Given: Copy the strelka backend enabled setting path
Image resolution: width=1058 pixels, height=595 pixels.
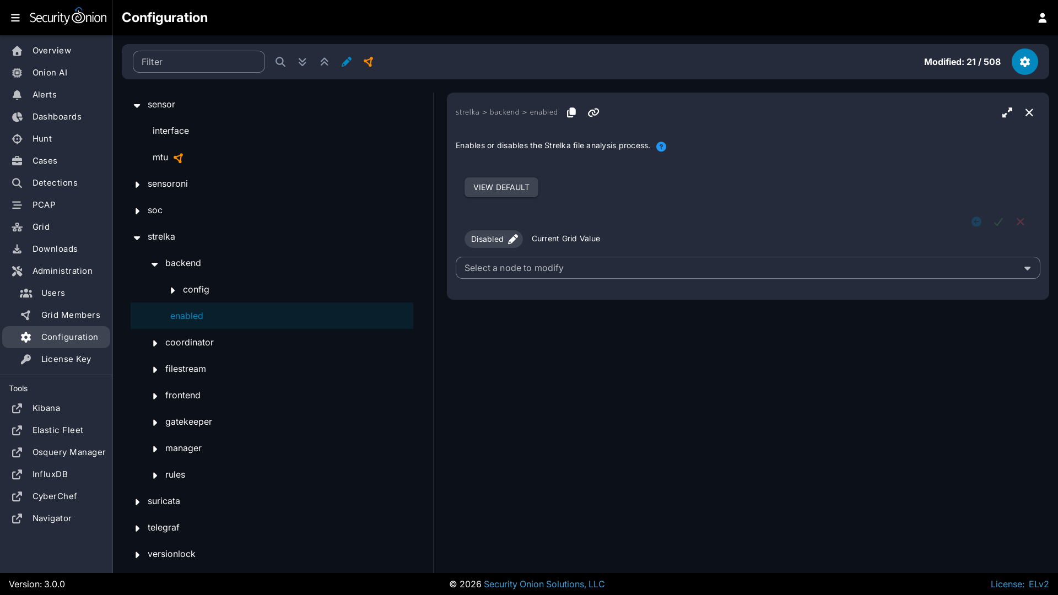Looking at the screenshot, I should pos(571,112).
